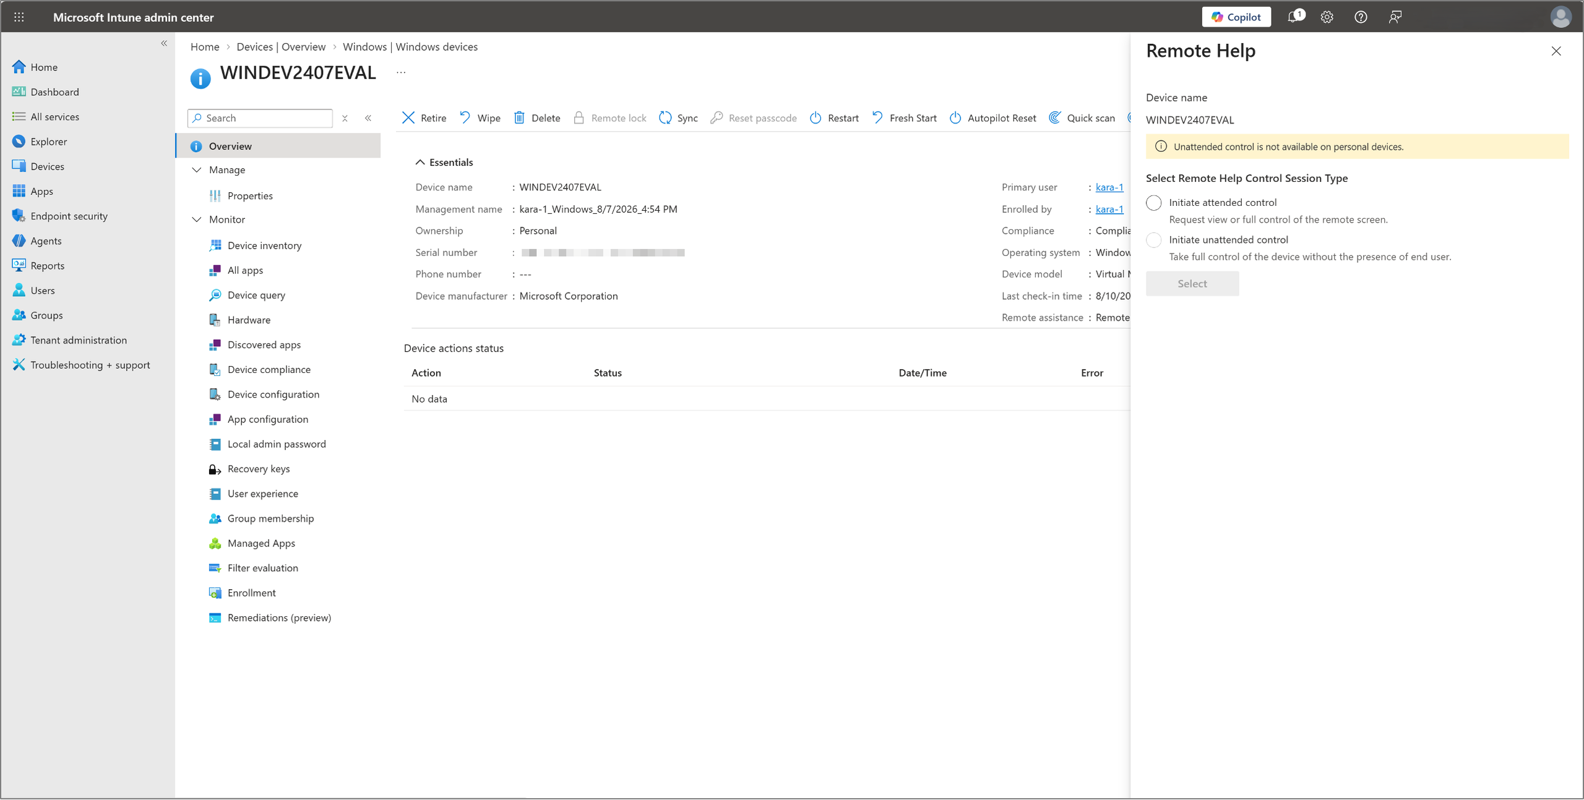The image size is (1584, 800).
Task: Click Windows | Windows devices breadcrumb
Action: (x=410, y=47)
